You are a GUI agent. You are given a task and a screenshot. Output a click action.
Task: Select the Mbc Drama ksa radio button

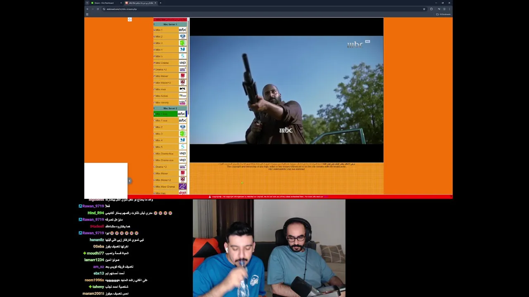155,154
